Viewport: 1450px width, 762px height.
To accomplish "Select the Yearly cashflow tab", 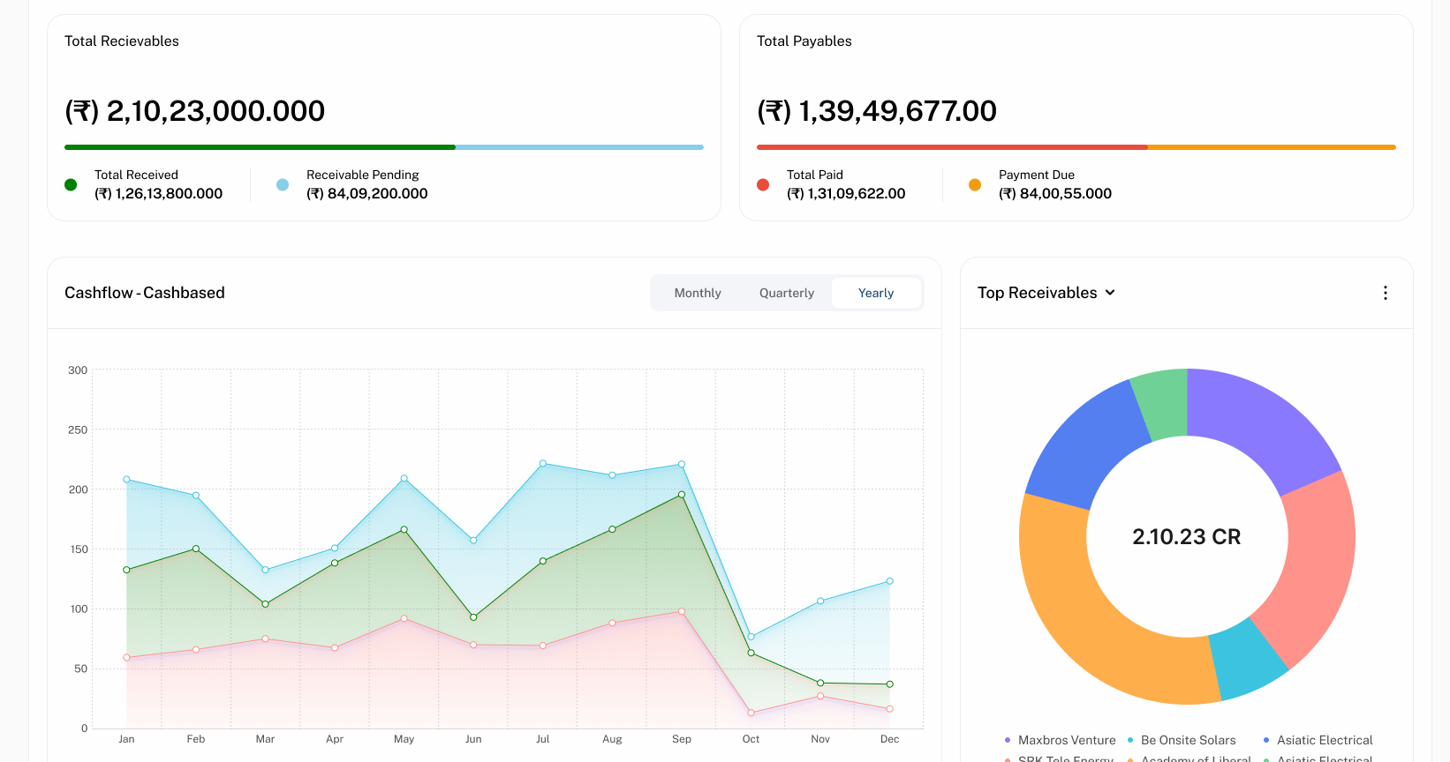I will tap(875, 293).
